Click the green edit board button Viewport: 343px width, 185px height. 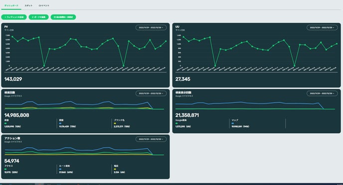pos(39,17)
